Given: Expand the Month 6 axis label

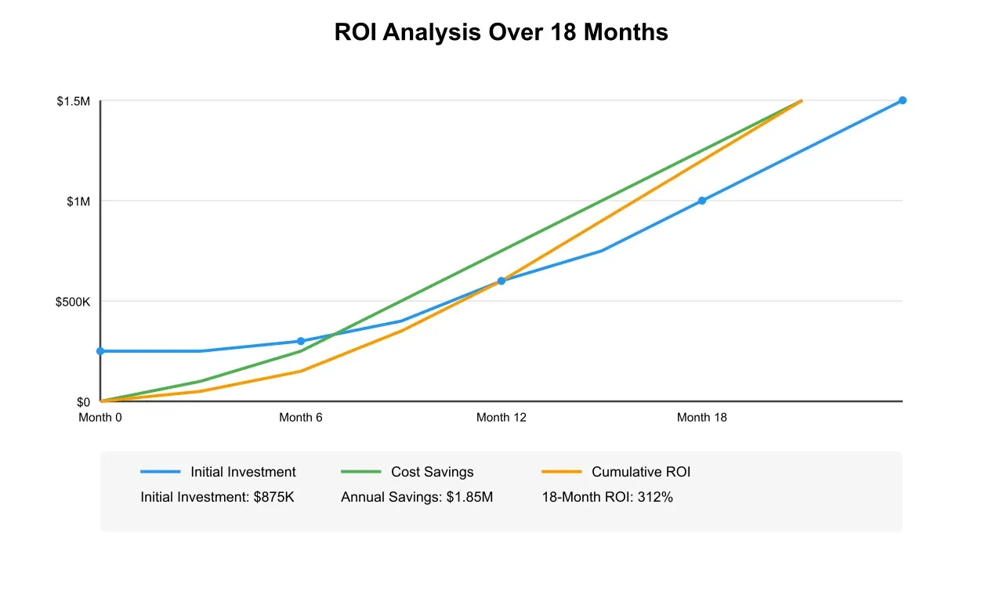Looking at the screenshot, I should 301,417.
